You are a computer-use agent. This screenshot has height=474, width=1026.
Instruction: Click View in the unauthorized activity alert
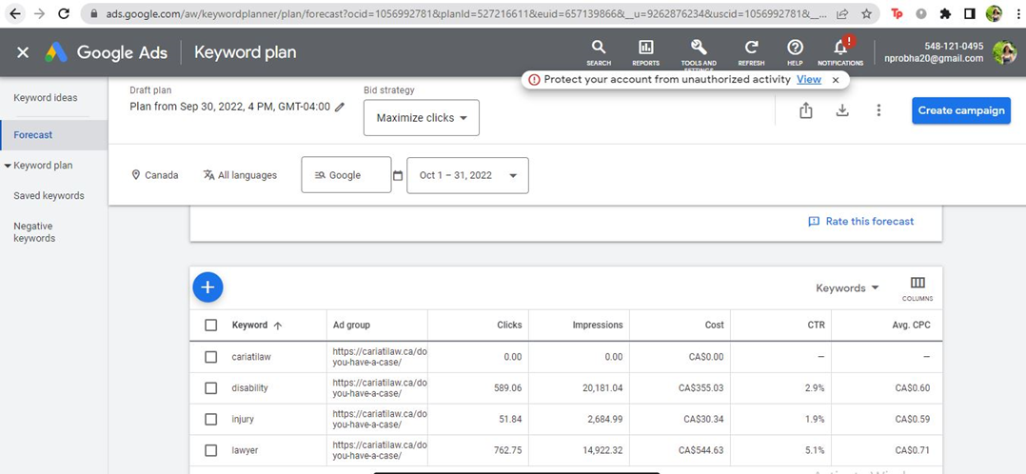tap(809, 79)
